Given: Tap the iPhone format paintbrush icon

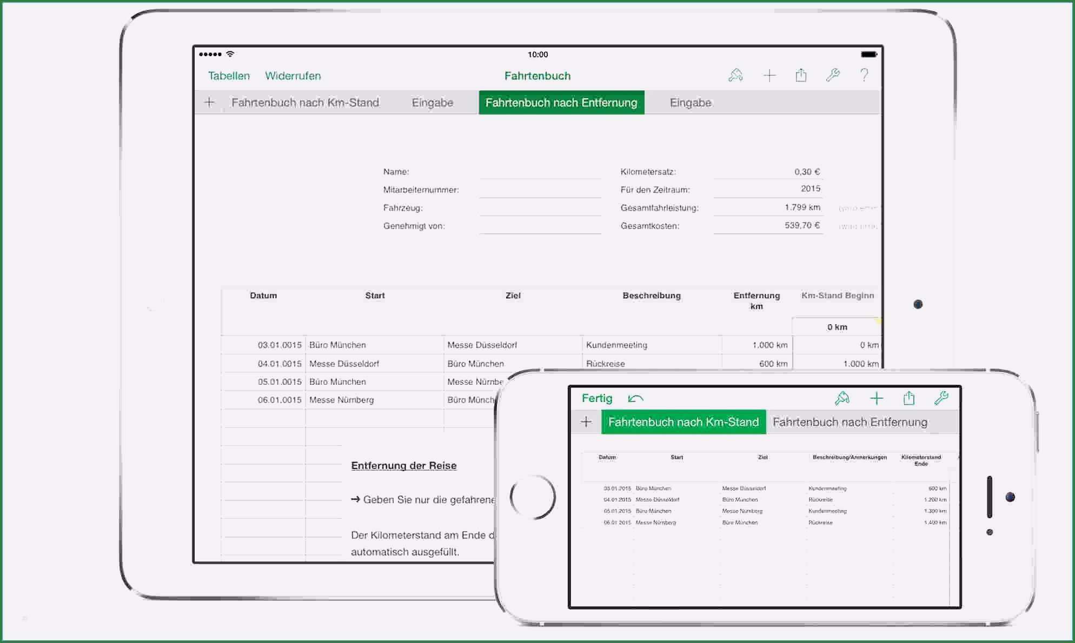Looking at the screenshot, I should pyautogui.click(x=842, y=399).
